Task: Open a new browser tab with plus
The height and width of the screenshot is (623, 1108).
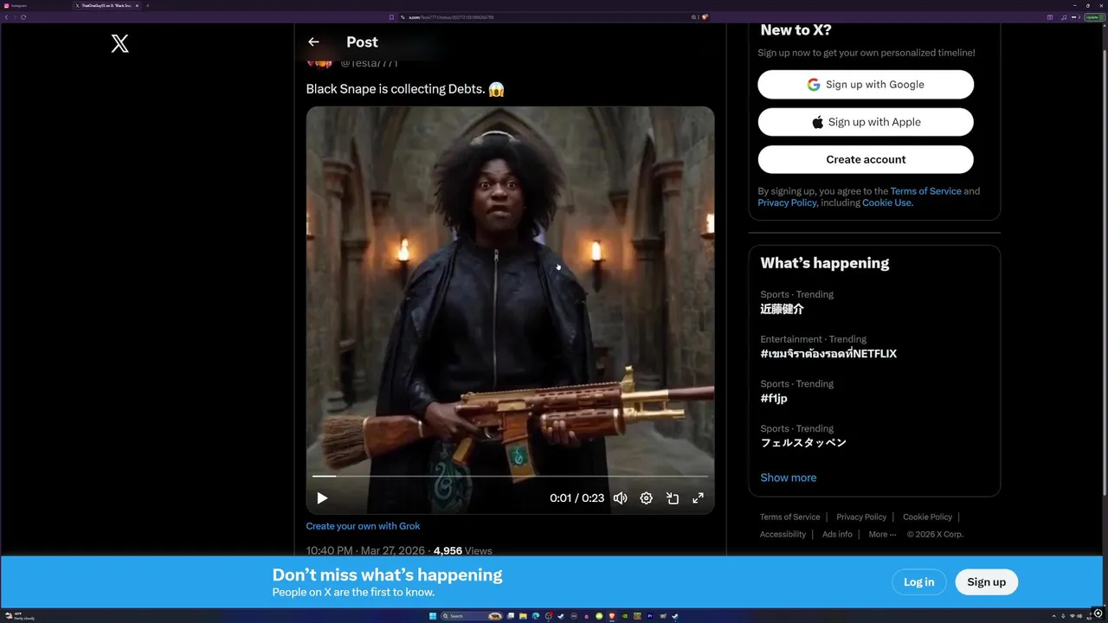Action: click(147, 5)
